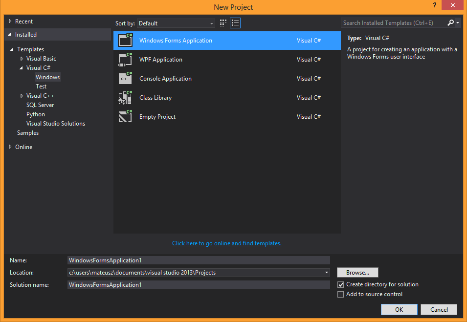Switch to small icons grid view

pyautogui.click(x=223, y=23)
